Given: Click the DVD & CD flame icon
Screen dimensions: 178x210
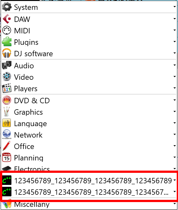Looking at the screenshot, I should click(7, 100).
